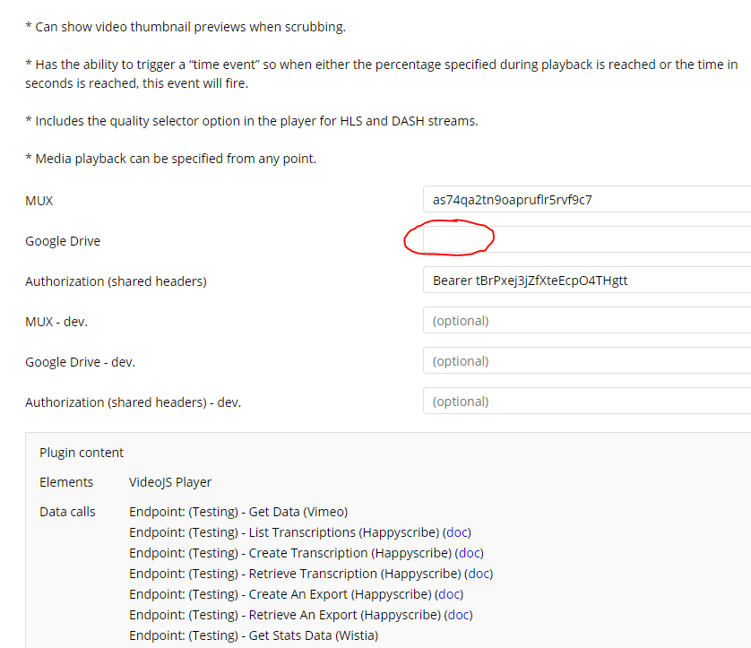The image size is (751, 648).
Task: Click the 'Data calls' row label
Action: (67, 512)
